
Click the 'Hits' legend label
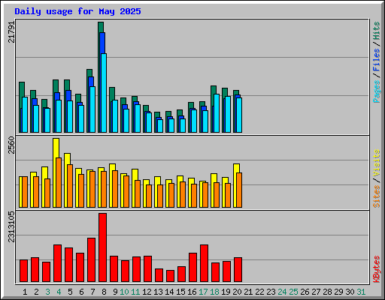[377, 31]
